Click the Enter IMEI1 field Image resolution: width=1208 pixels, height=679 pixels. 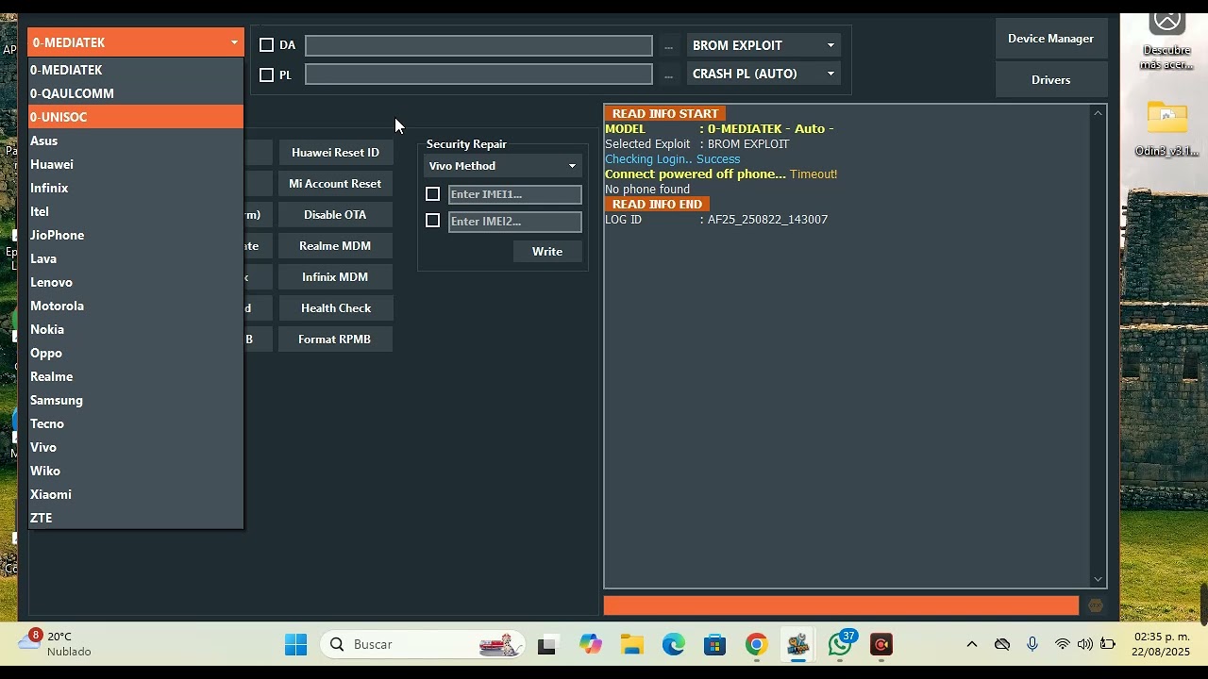tap(514, 194)
